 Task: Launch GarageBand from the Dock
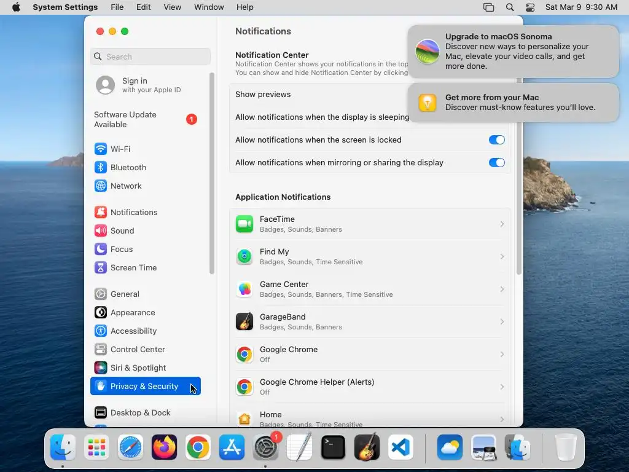pos(367,447)
